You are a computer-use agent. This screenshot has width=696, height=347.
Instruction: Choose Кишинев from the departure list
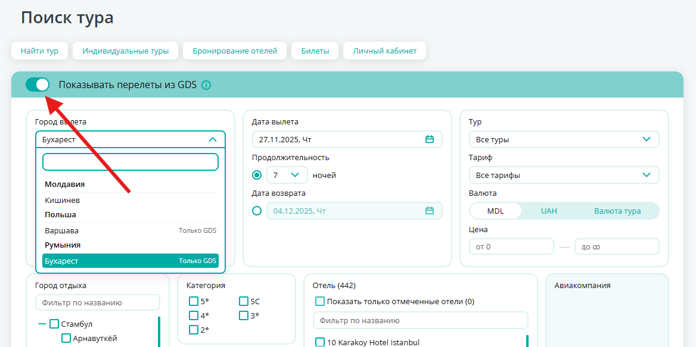[x=63, y=201]
